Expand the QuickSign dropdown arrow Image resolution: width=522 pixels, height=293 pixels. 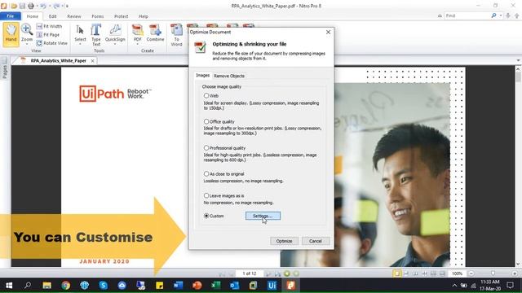[115, 44]
